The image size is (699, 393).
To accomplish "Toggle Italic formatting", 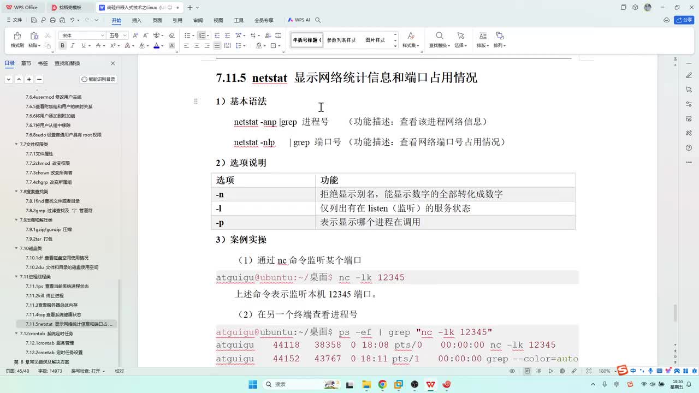I will tap(73, 46).
